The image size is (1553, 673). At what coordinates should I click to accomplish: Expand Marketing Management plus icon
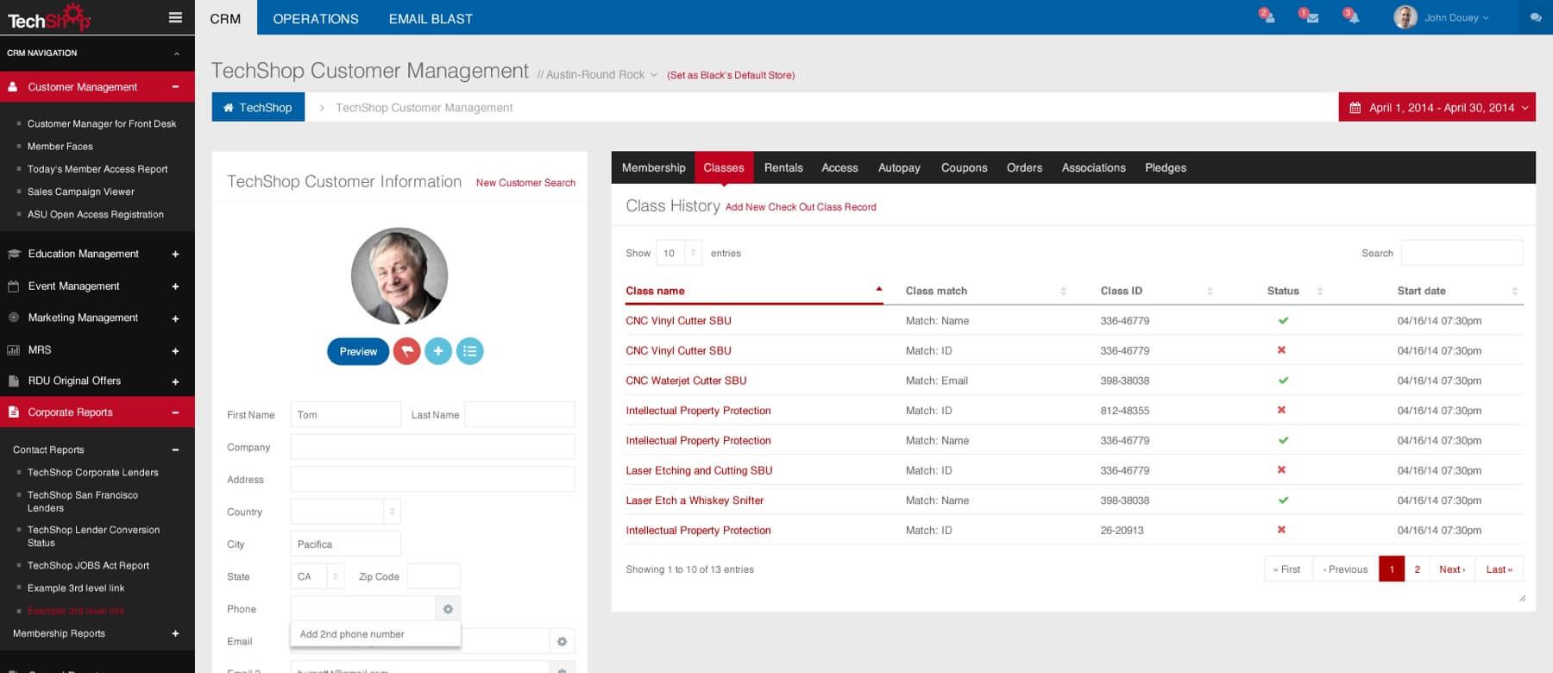(x=175, y=318)
